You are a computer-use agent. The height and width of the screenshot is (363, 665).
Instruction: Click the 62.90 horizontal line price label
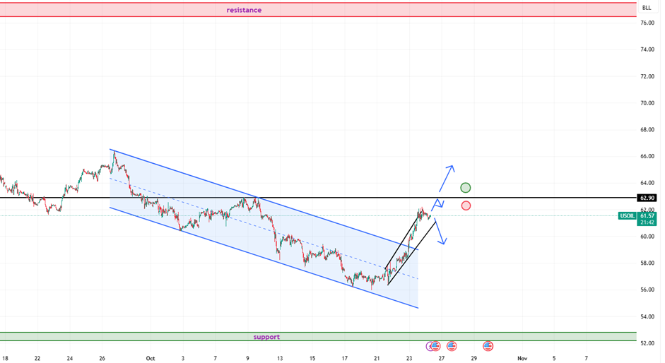pos(646,198)
